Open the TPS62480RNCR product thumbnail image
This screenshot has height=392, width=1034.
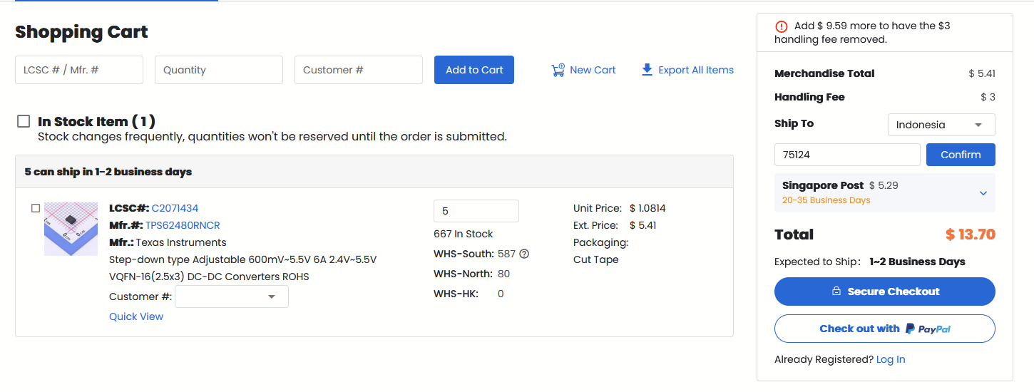71,229
